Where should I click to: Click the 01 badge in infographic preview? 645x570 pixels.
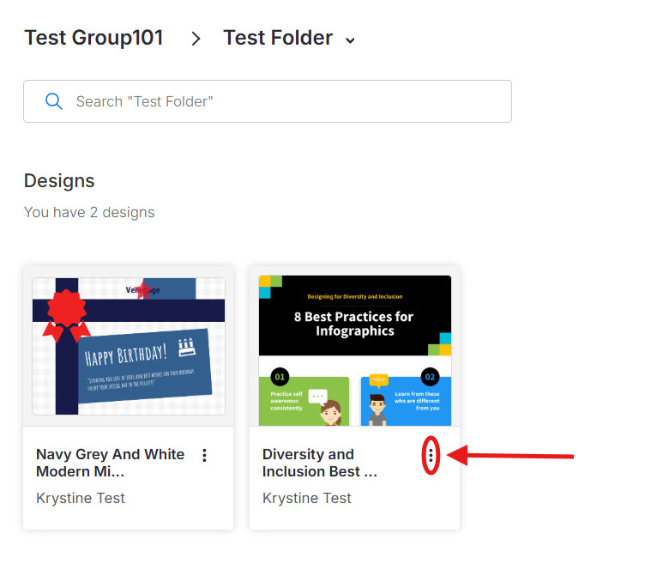coord(279,376)
